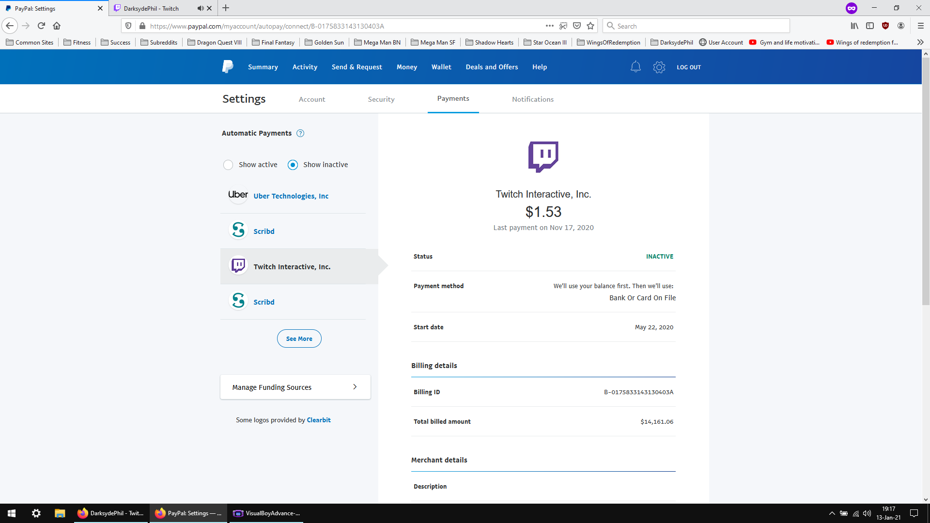
Task: Expand Manage Funding Sources chevron
Action: click(x=355, y=386)
